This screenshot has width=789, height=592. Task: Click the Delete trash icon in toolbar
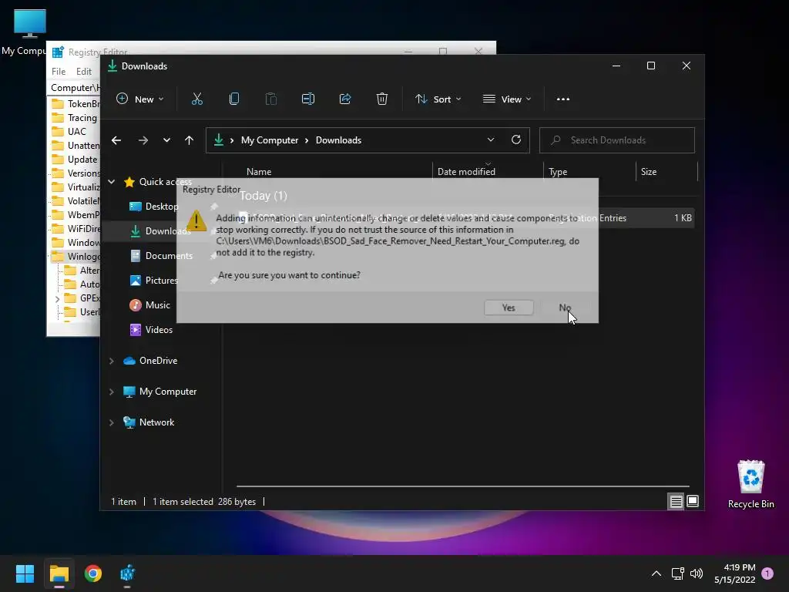[382, 99]
